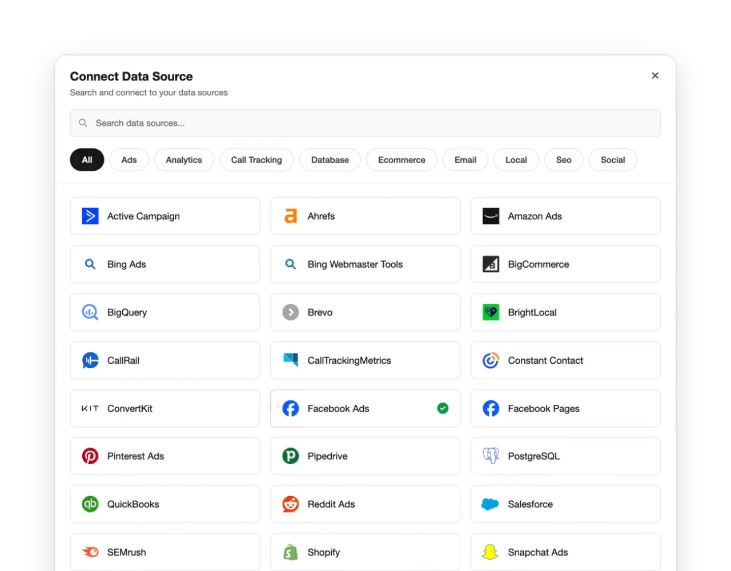
Task: Show Call Tracking data sources
Action: click(256, 160)
